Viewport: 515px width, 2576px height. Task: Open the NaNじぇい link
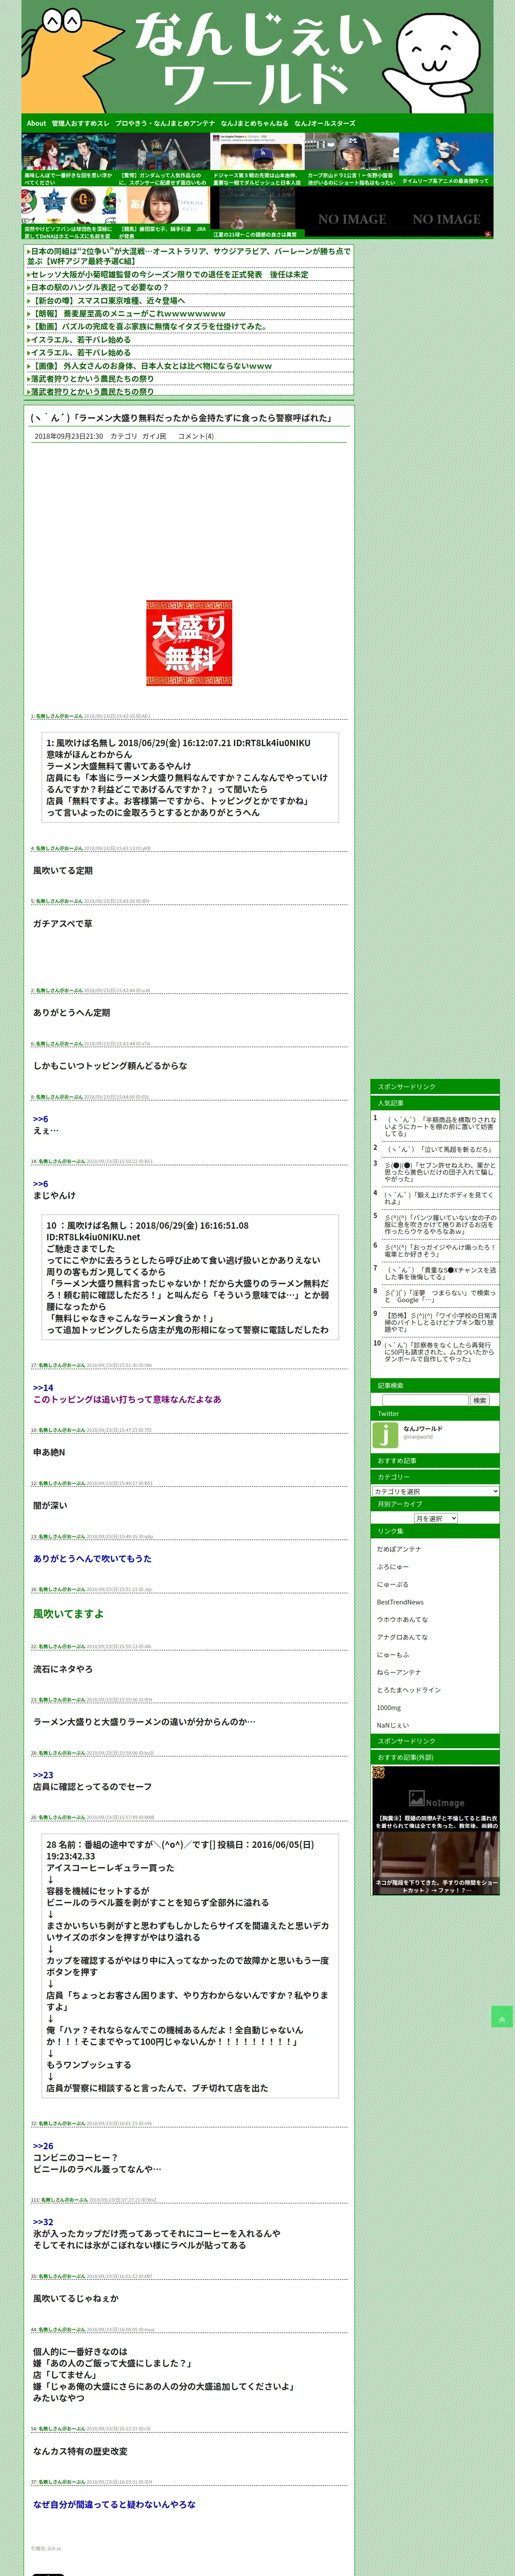393,1725
